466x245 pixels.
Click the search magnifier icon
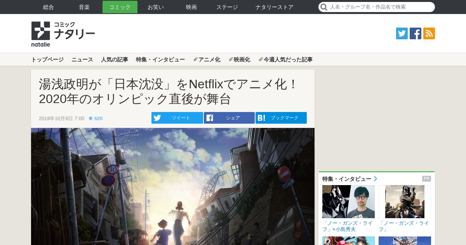coord(323,7)
